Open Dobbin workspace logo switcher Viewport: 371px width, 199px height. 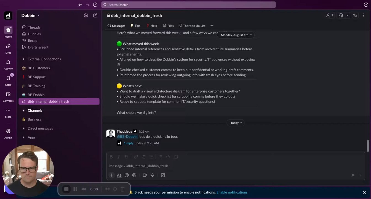(8, 16)
